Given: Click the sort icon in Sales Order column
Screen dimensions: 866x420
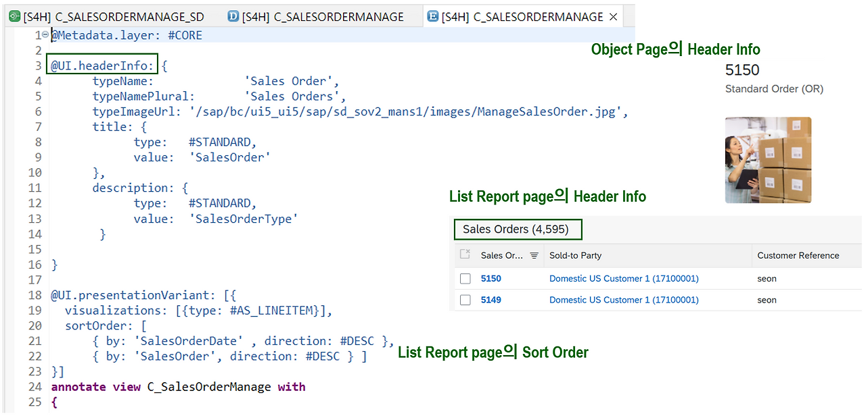Looking at the screenshot, I should [534, 255].
